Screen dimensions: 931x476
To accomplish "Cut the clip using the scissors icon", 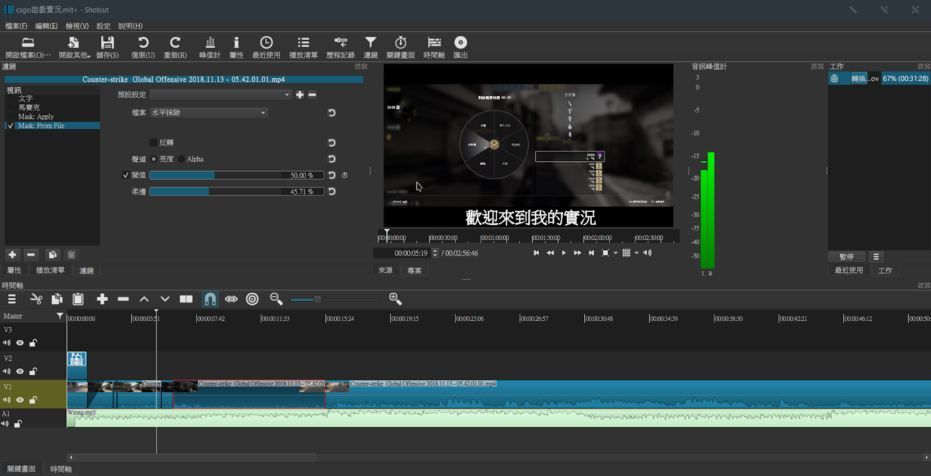I will (36, 299).
